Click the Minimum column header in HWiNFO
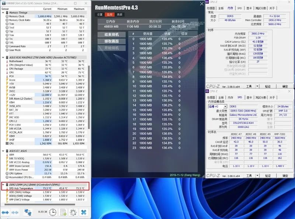Viewport: 295px width, 219px height. coord(62,9)
